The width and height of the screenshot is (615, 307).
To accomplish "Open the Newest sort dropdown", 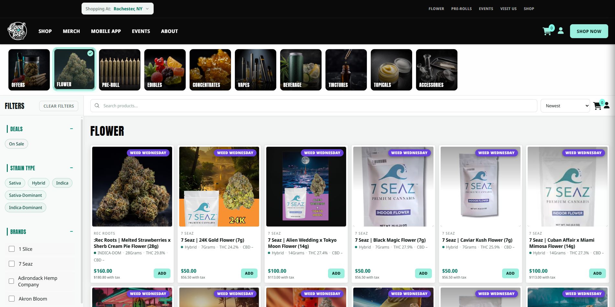I will coord(565,106).
